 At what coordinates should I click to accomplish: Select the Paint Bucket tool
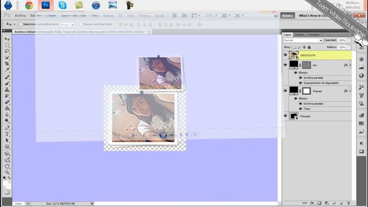tap(7, 109)
